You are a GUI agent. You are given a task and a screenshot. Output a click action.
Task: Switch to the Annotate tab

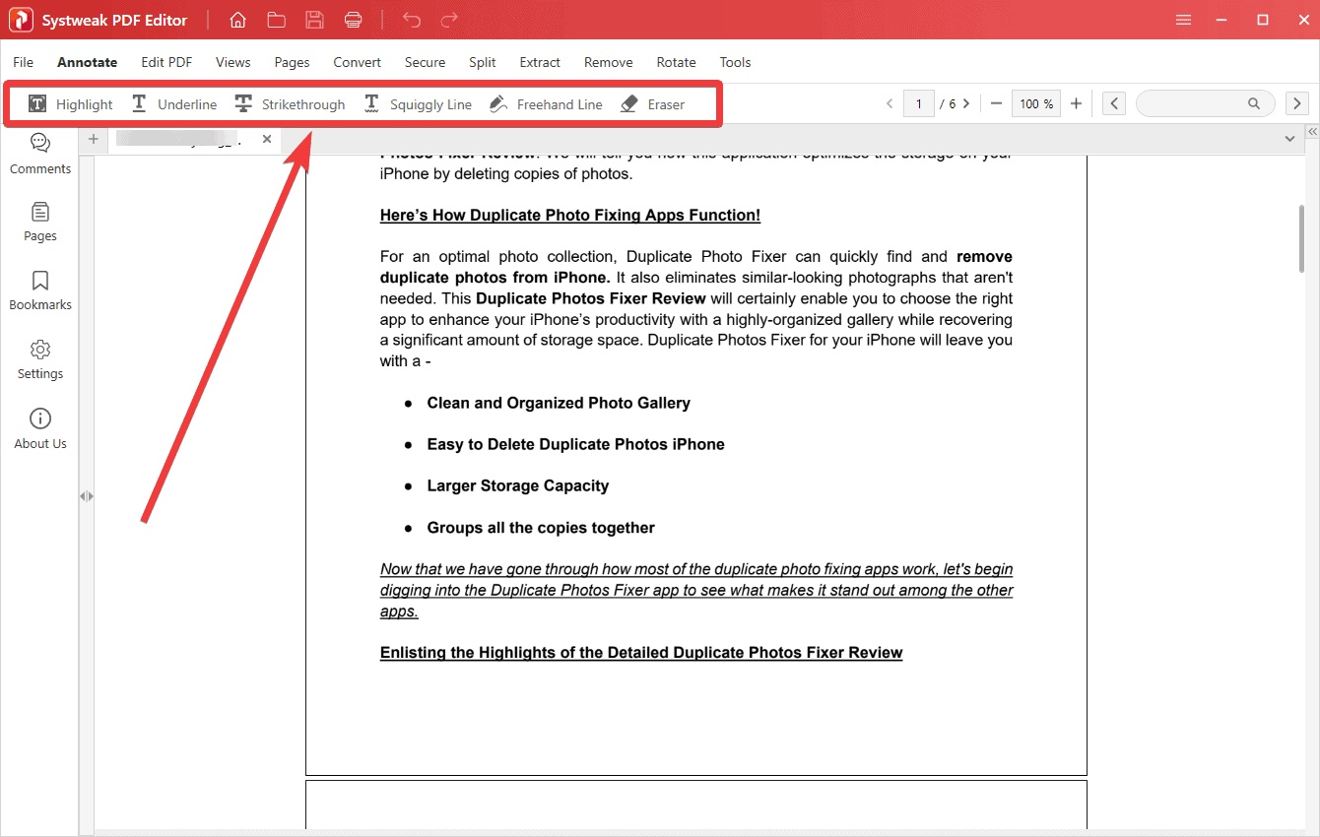coord(88,62)
